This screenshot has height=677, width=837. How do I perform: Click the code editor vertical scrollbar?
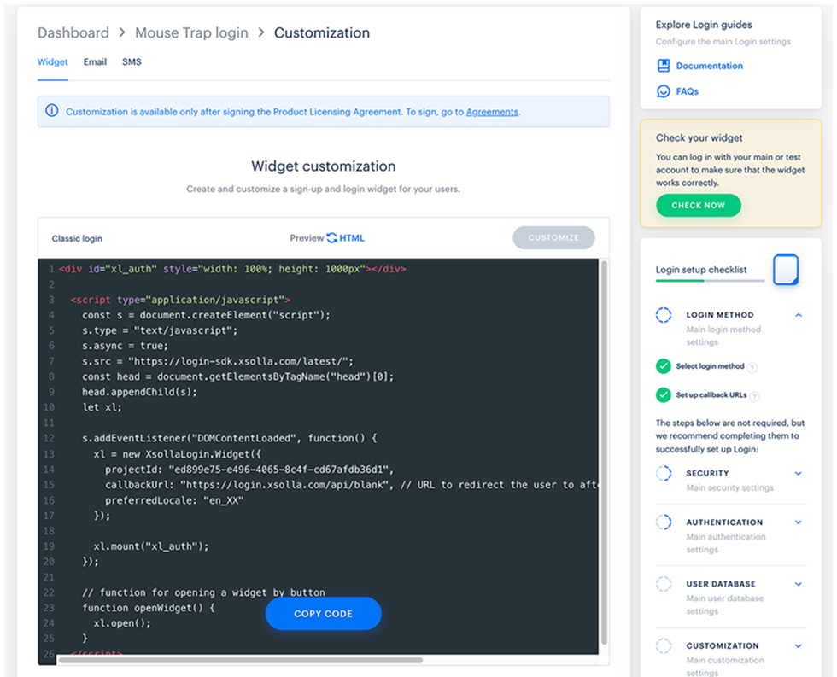(x=605, y=452)
